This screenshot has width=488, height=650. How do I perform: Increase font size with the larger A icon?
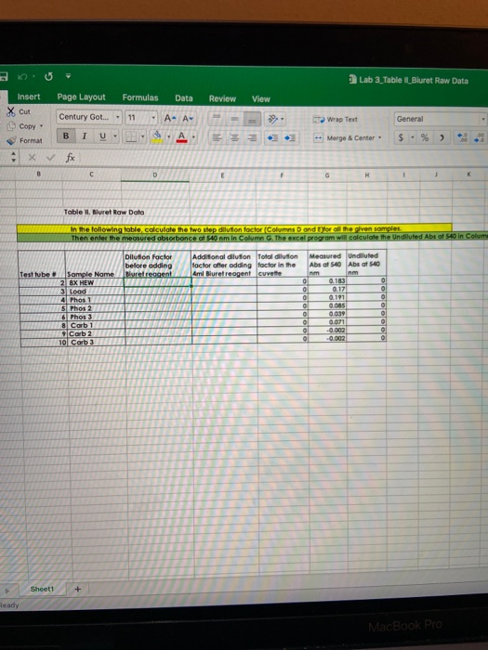click(169, 118)
